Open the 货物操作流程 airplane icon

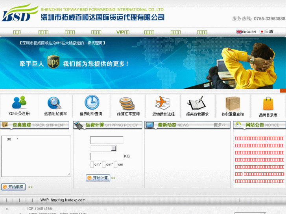point(163,103)
